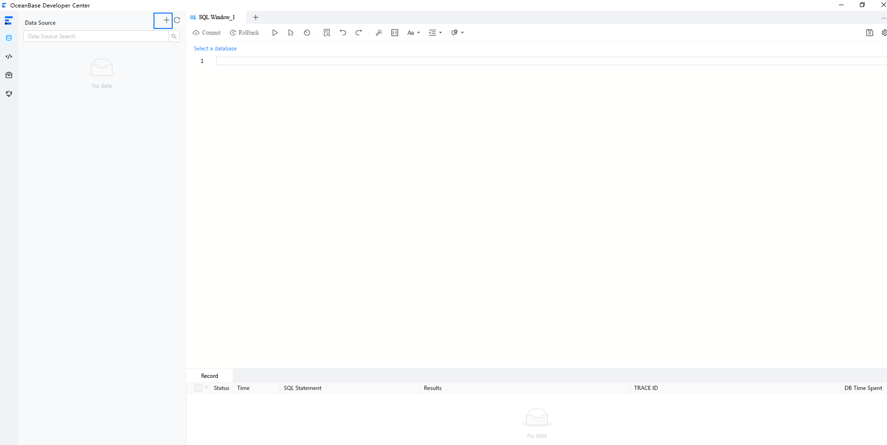The height and width of the screenshot is (445, 887).
Task: Run the SQL with the play icon
Action: coord(275,33)
